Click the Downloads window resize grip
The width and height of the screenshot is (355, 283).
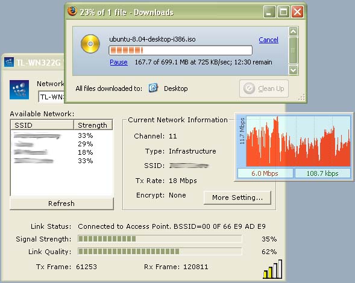pos(301,98)
